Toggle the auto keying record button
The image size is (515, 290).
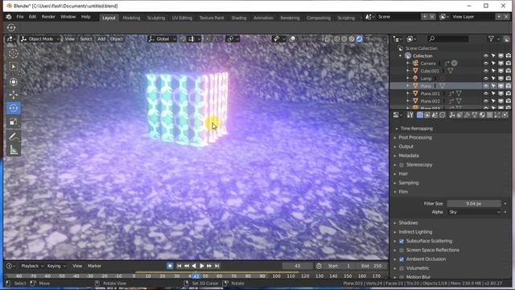click(170, 266)
